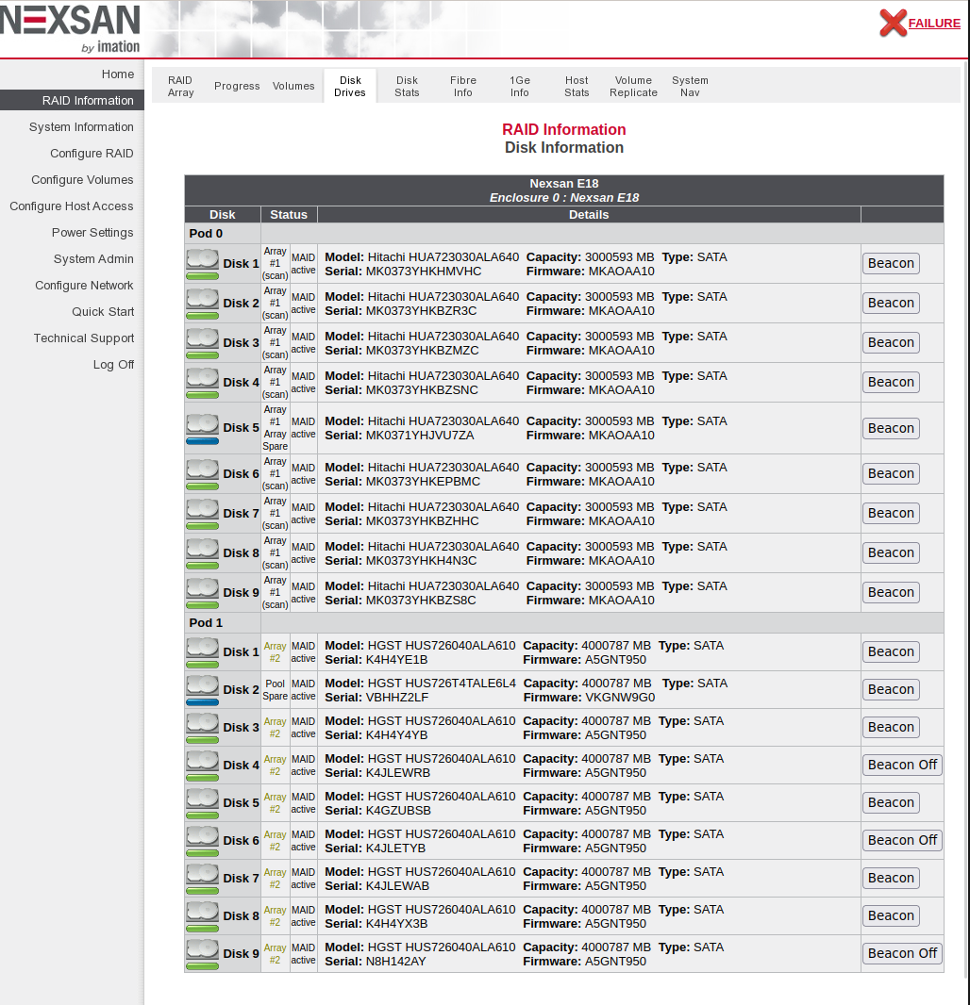
Task: Open the Progress tab
Action: click(x=237, y=86)
